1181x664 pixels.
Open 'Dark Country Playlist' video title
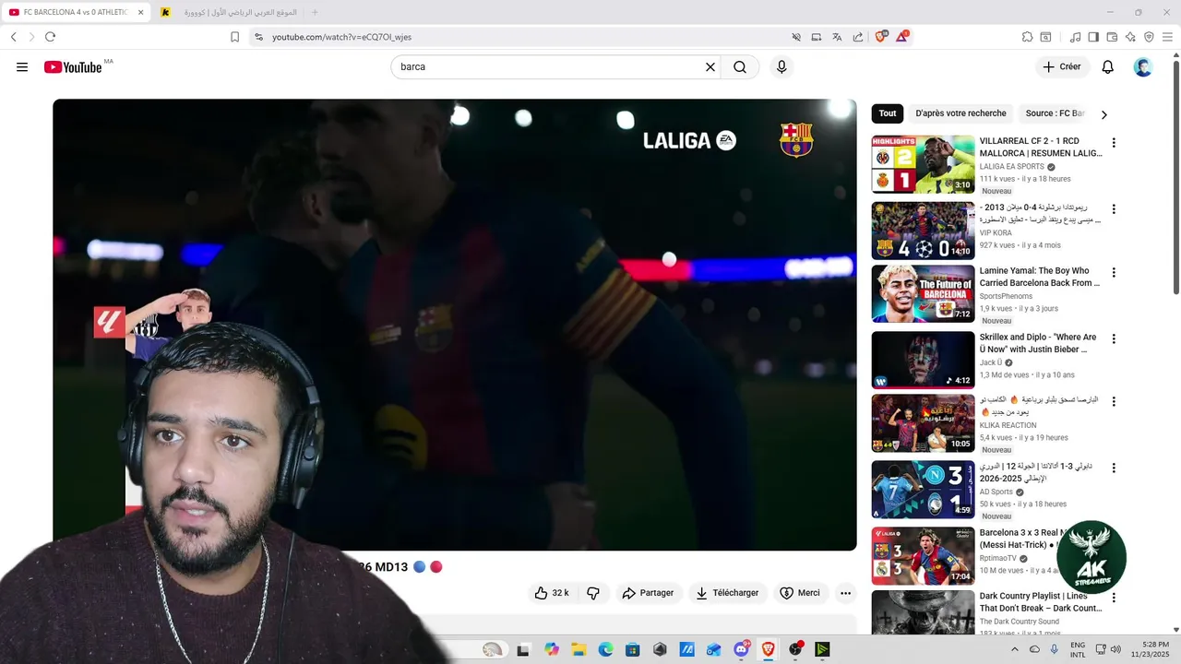(1041, 602)
